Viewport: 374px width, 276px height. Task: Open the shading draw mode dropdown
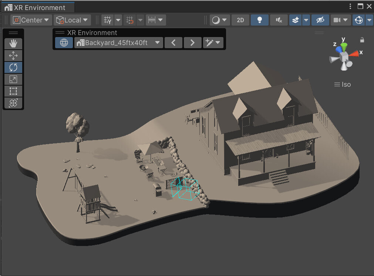(x=219, y=20)
